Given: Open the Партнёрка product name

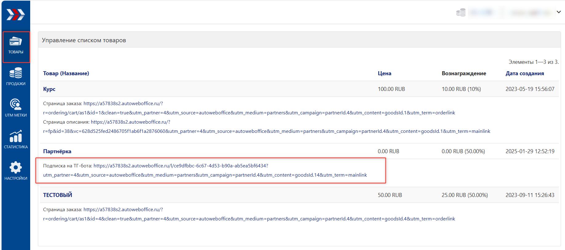Looking at the screenshot, I should [57, 151].
